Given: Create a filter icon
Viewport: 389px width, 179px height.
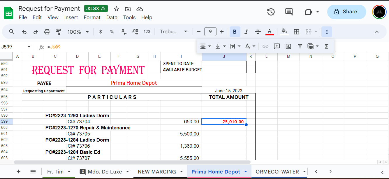Looking at the screenshot, I should [300, 46].
